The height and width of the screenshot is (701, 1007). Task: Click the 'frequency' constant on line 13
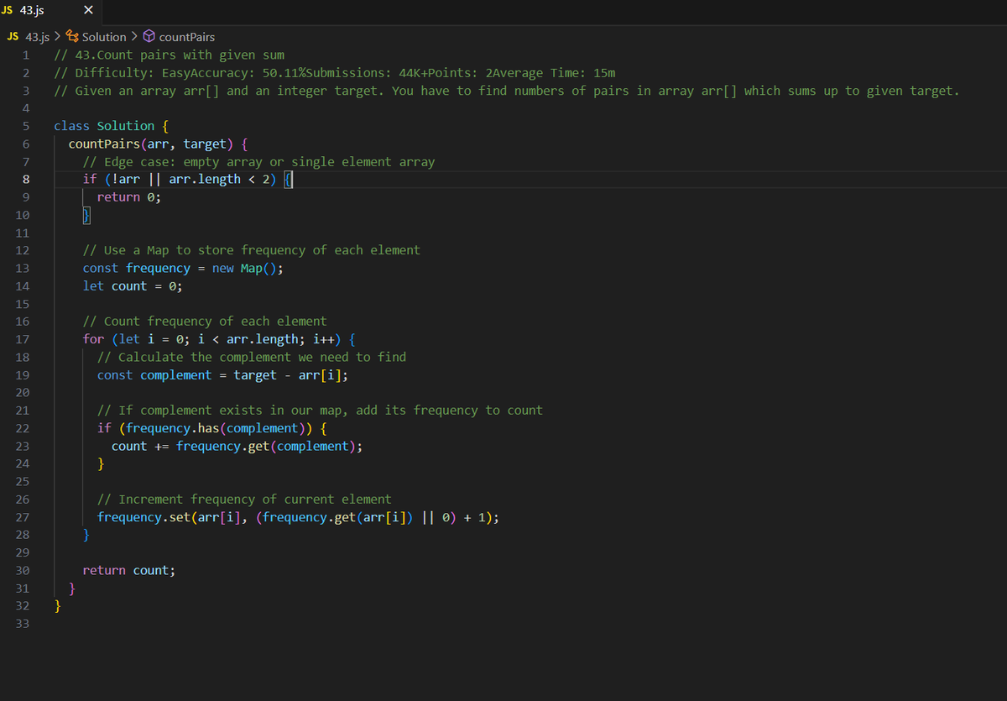[159, 269]
